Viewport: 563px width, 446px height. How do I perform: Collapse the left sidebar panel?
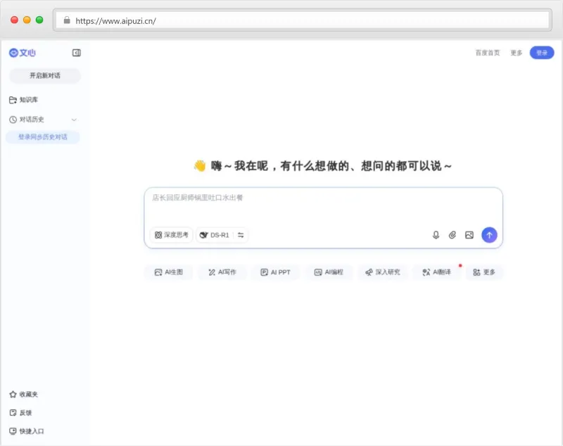(76, 52)
